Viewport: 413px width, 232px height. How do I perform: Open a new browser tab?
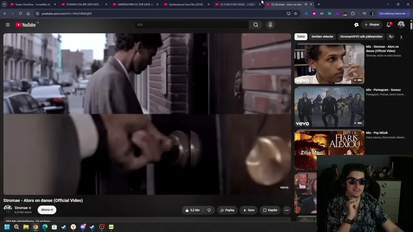(x=319, y=5)
